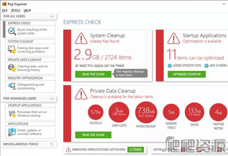
Task: Run the scan for System Cleanup
Action: 93,74
